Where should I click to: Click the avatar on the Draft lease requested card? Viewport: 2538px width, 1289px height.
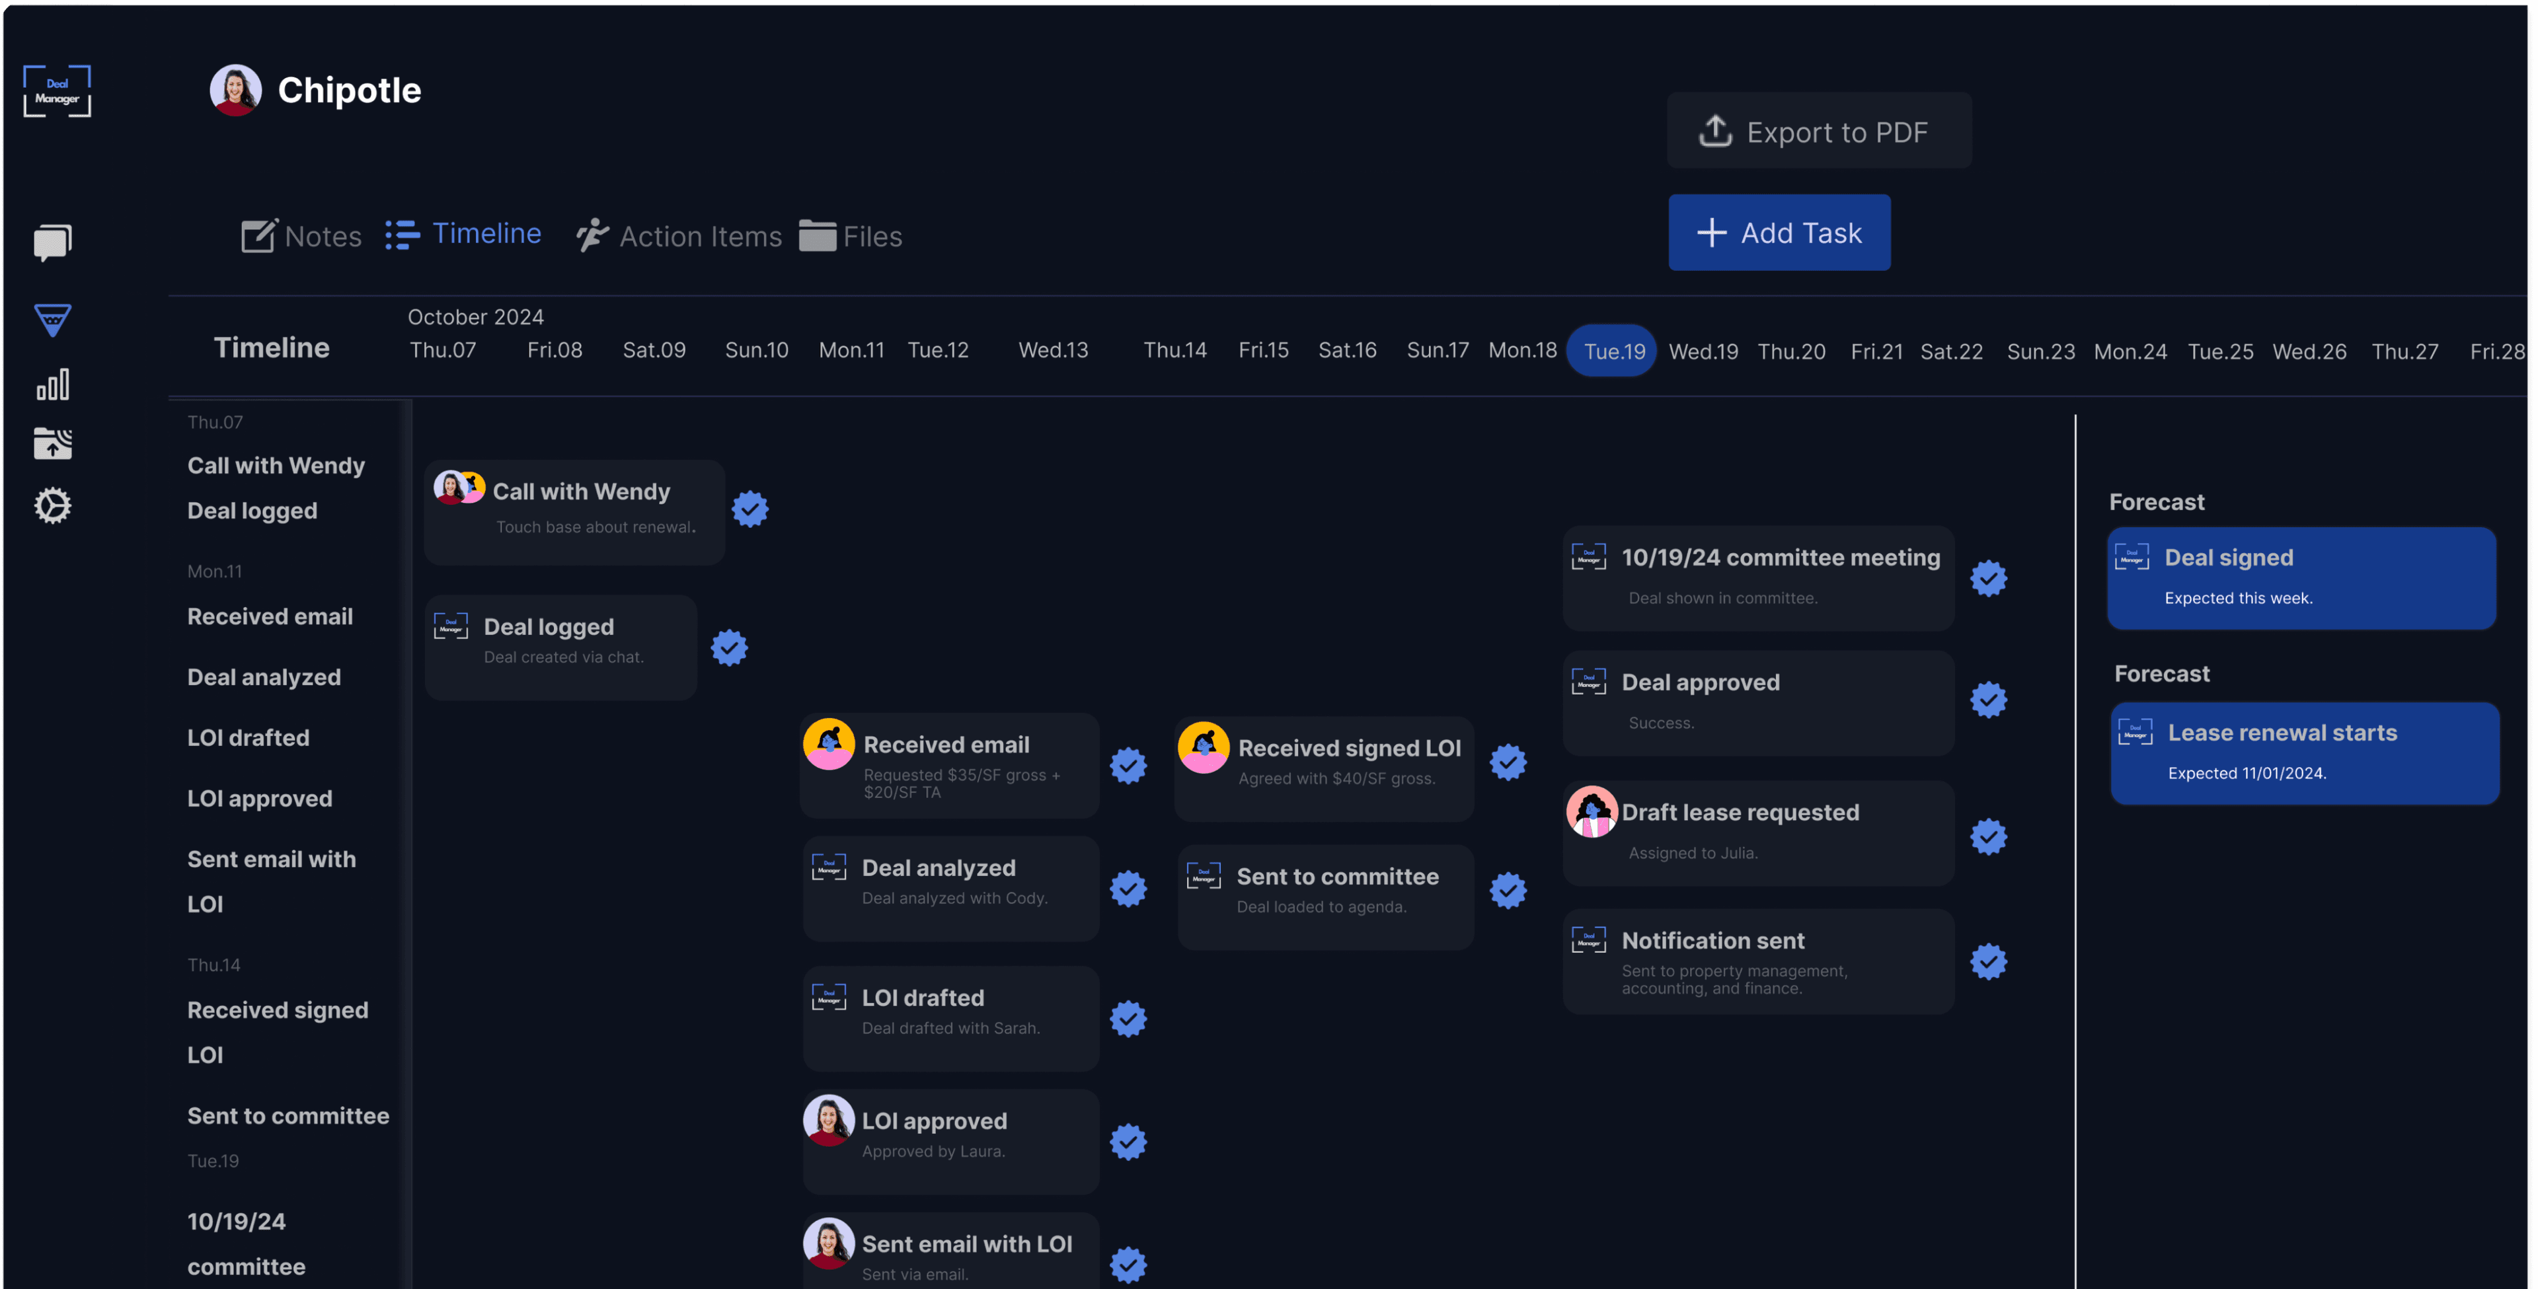1591,811
